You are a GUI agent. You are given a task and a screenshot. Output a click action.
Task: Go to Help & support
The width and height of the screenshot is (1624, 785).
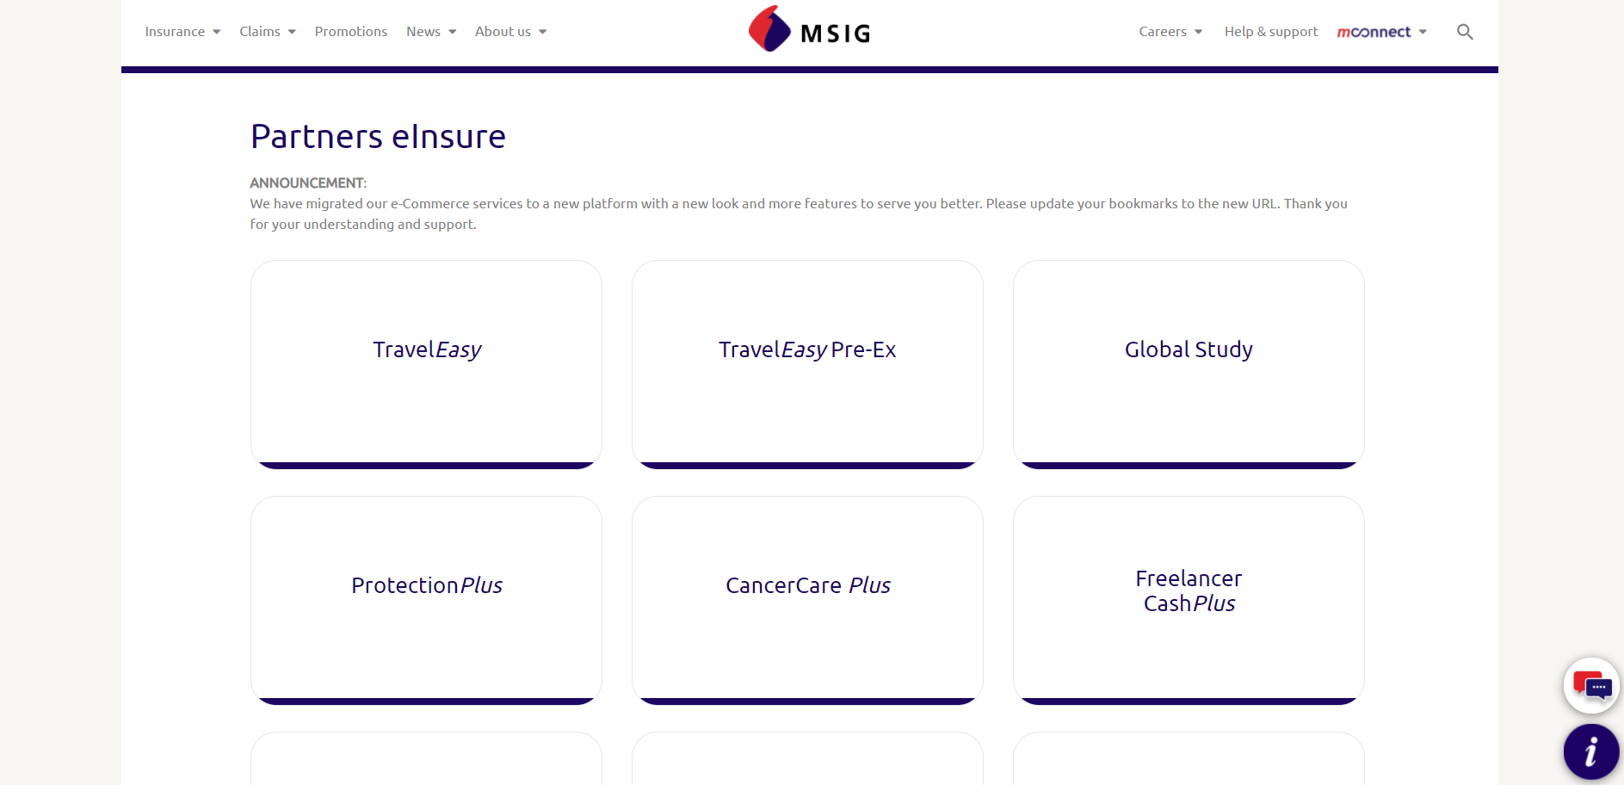pyautogui.click(x=1271, y=32)
